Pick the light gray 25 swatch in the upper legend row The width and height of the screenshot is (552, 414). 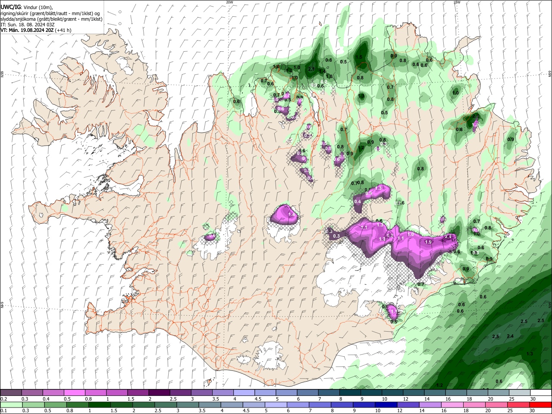point(520,392)
